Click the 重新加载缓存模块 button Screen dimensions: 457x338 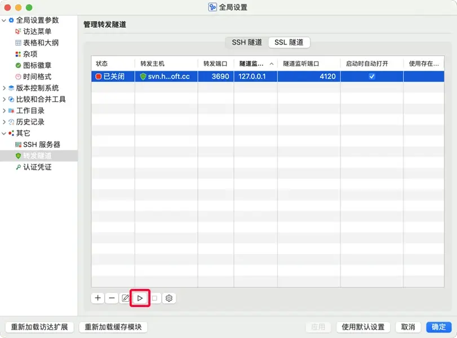(x=113, y=327)
